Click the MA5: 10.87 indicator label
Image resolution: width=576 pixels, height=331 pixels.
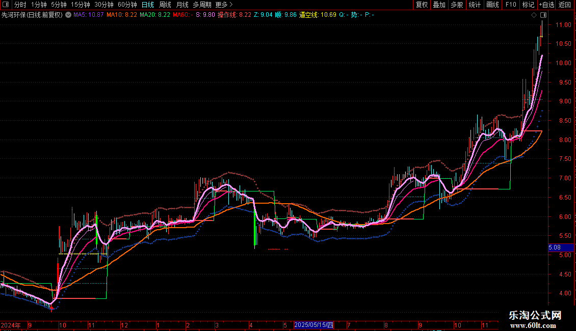[x=89, y=15]
